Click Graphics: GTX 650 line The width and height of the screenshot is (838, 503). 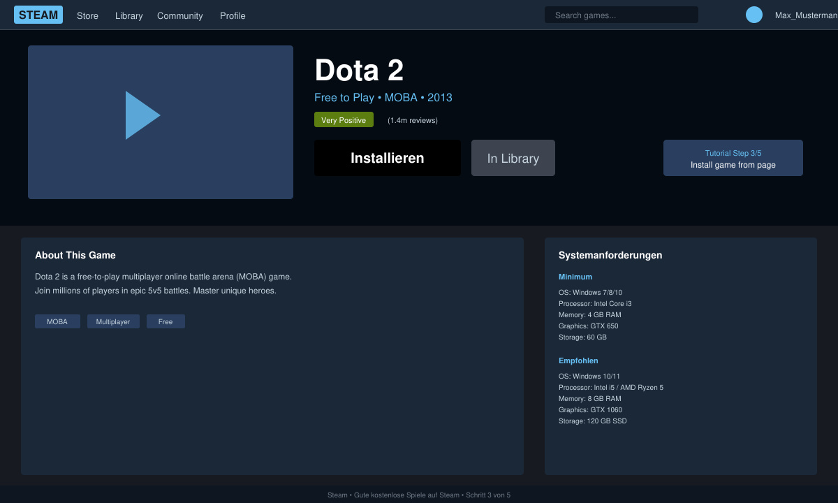coord(589,326)
